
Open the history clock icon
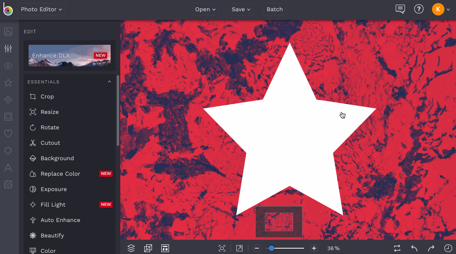click(x=448, y=248)
